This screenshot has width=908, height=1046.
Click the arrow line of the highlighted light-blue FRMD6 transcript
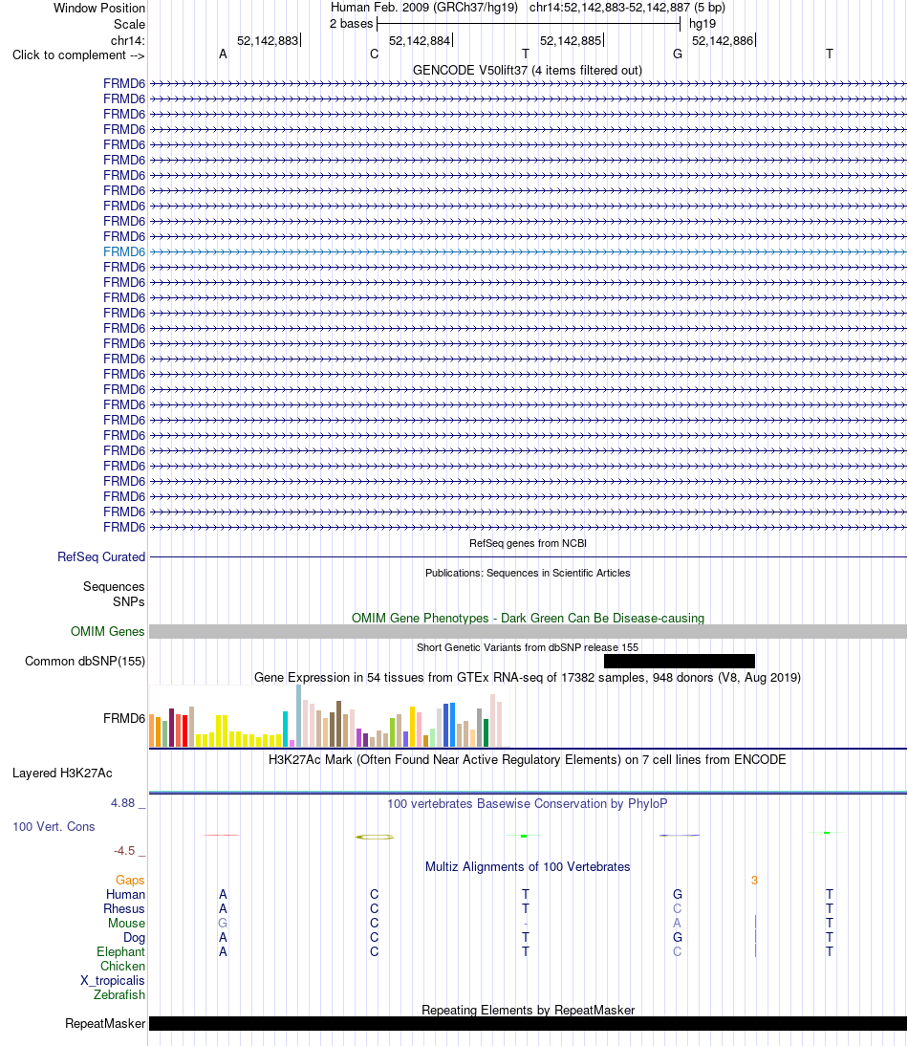[528, 252]
